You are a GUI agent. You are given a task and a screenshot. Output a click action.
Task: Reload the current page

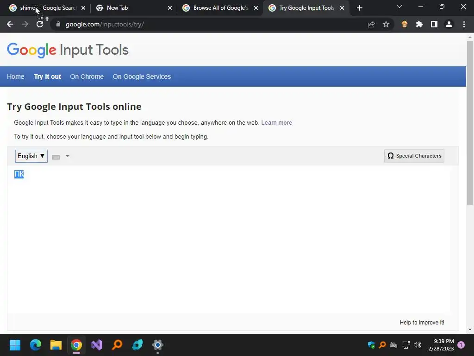[x=40, y=24]
